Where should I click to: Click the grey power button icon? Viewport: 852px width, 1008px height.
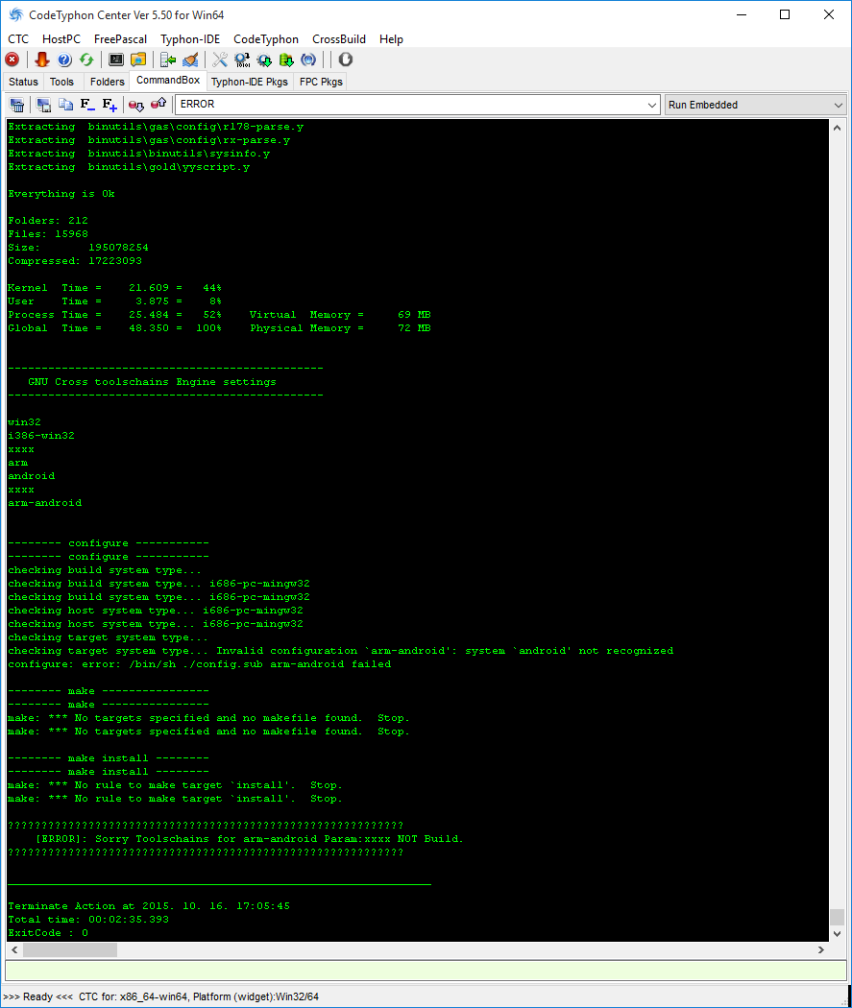coord(345,60)
